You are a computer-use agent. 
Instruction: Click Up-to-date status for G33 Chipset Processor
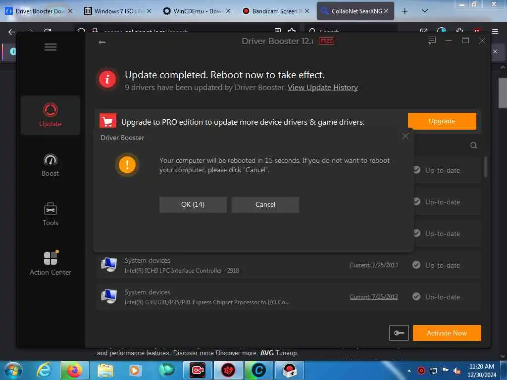point(436,297)
